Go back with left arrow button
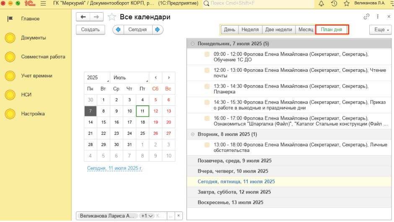The width and height of the screenshot is (394, 222). 83,17
